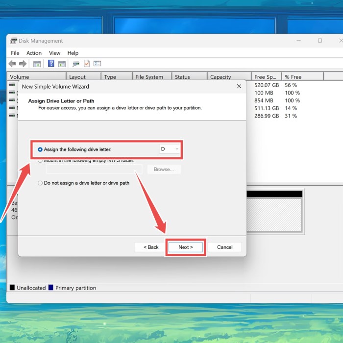The image size is (343, 343).
Task: Open the blue Help question mark icon
Action: point(51,63)
